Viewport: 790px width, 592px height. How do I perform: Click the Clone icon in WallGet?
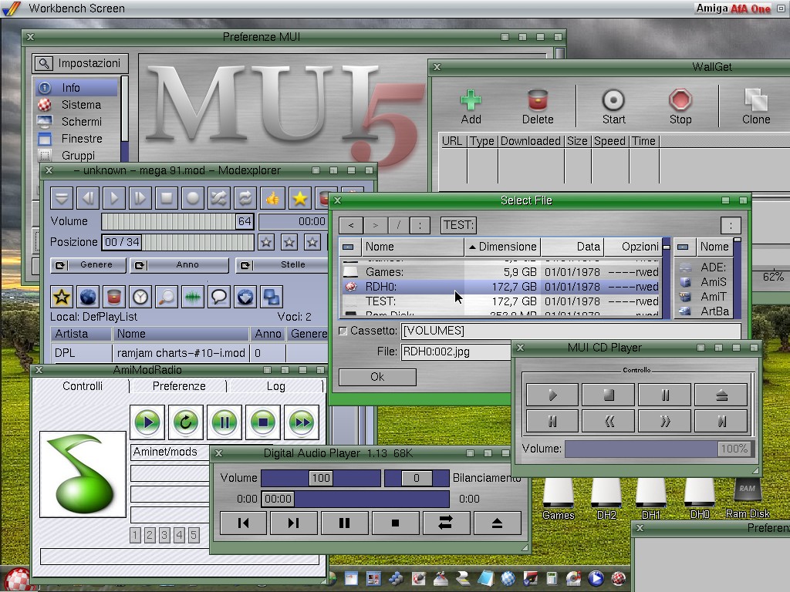pos(755,106)
